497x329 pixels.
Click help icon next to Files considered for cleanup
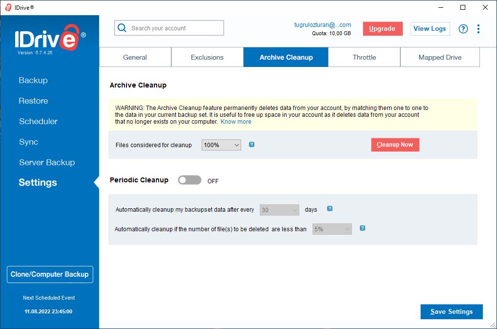(251, 145)
